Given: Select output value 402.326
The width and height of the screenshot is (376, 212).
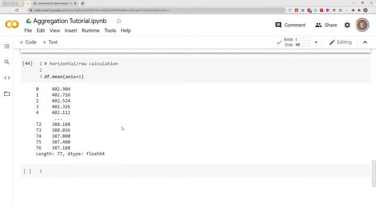Looking at the screenshot, I should (x=61, y=107).
